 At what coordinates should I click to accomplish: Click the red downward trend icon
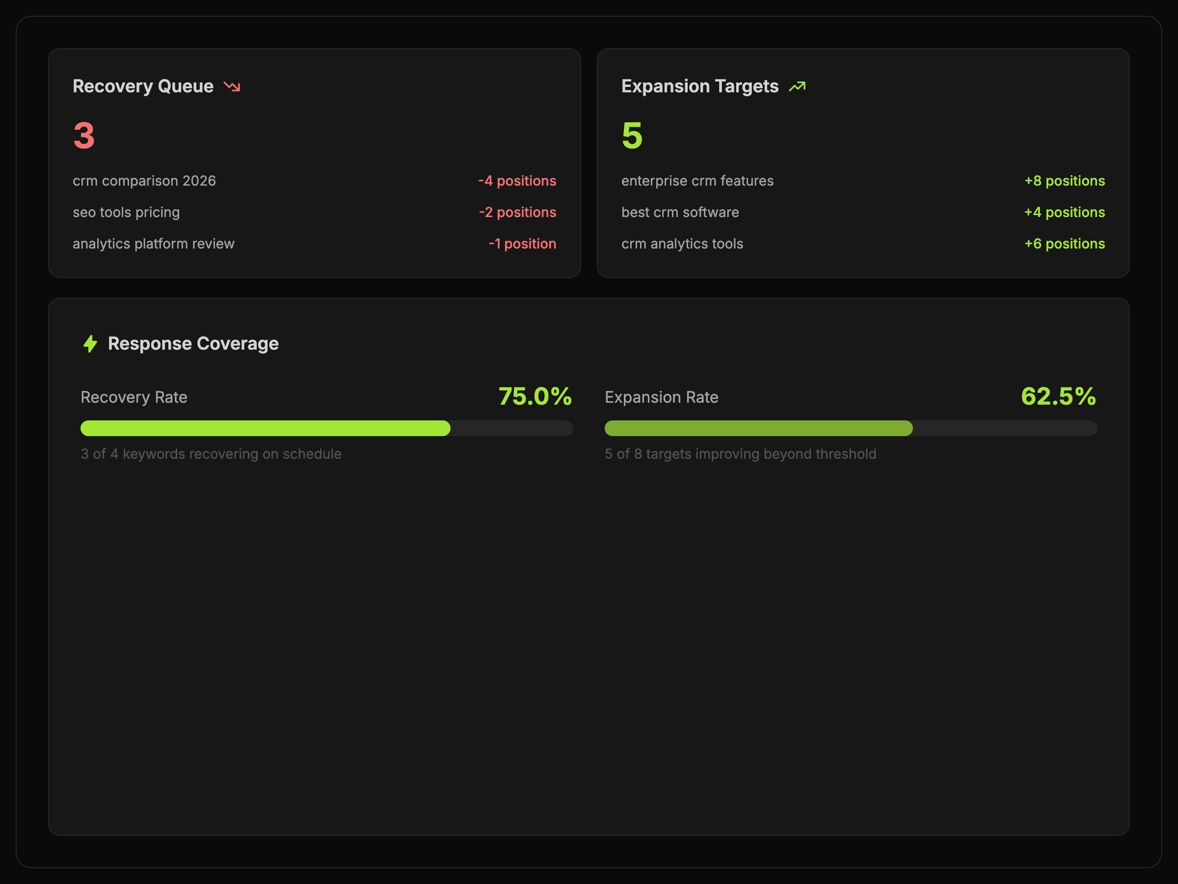[232, 86]
